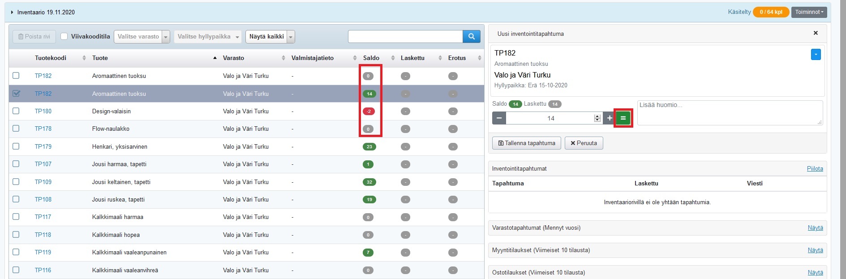The height and width of the screenshot is (279, 846).
Task: Close the Uusi inventointitapahtuma panel
Action: (816, 33)
